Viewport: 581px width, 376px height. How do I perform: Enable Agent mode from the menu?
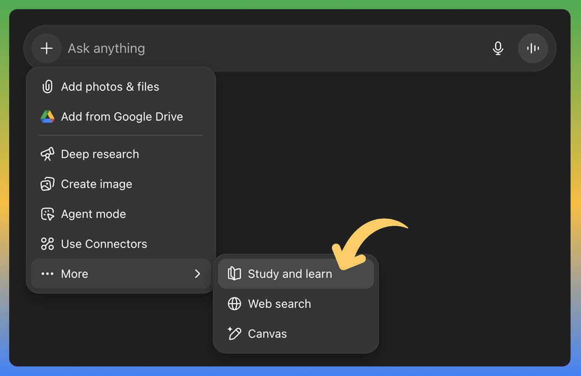[x=121, y=214]
